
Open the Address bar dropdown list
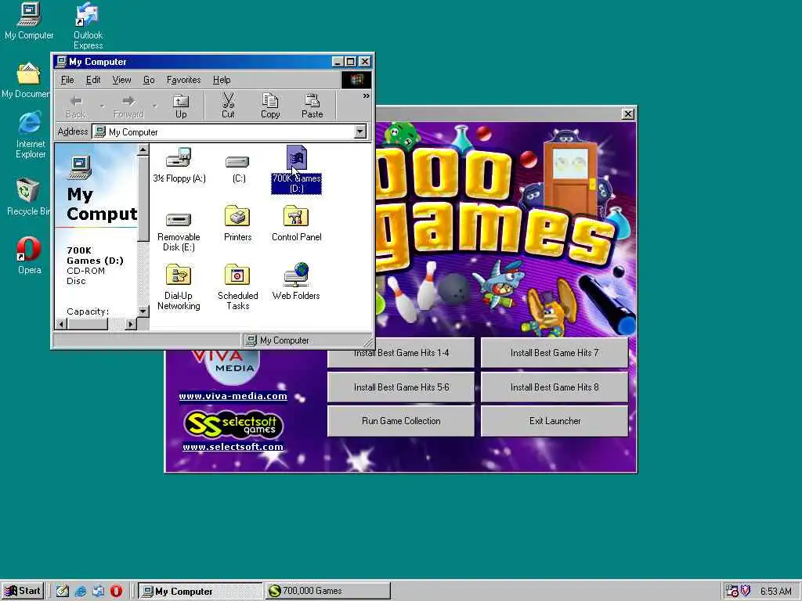360,131
